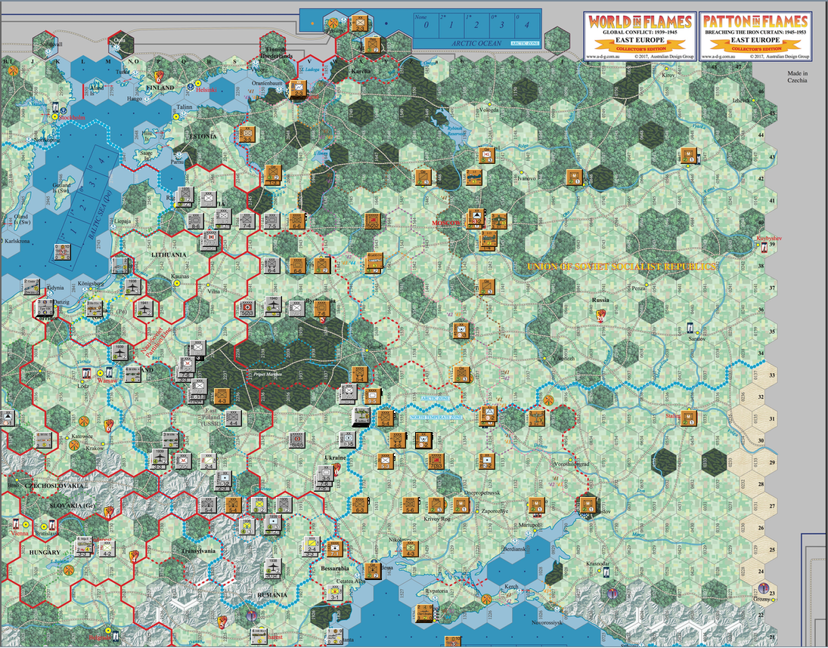Viewport: 828px width, 648px height.
Task: Select the 7-5 counter in Latvia
Action: (x=272, y=221)
